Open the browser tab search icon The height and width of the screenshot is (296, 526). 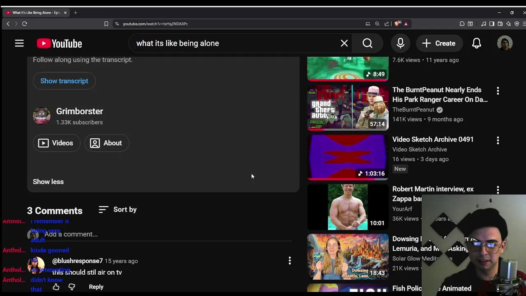point(471,24)
